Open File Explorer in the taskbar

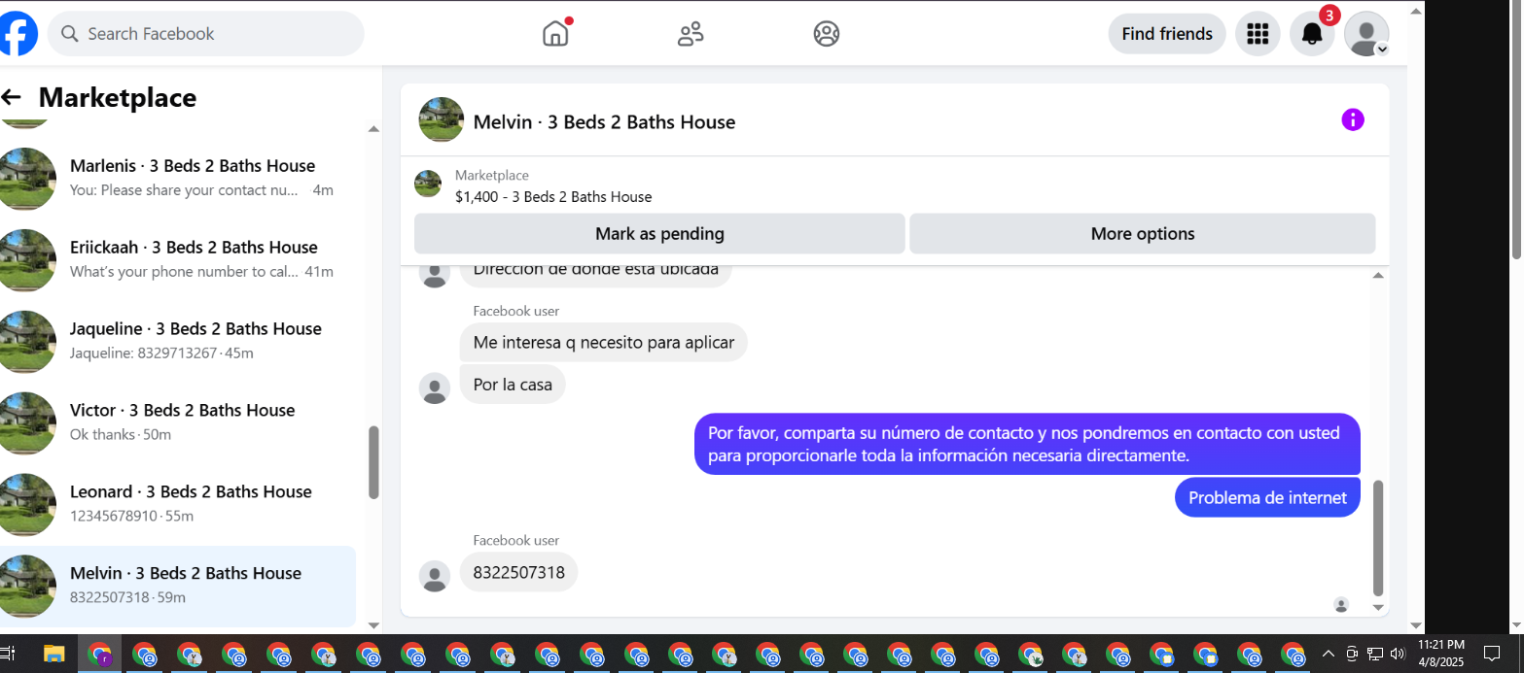click(x=53, y=655)
